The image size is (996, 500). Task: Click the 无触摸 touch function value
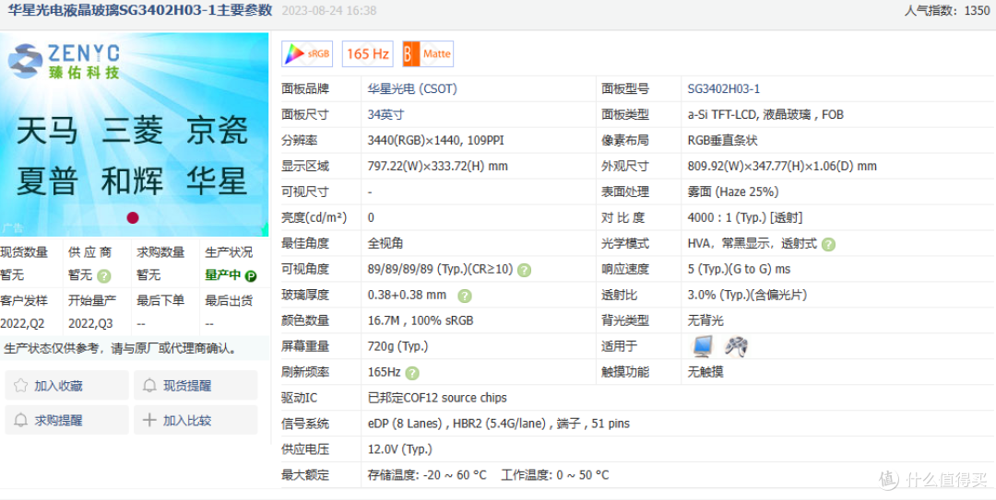[x=705, y=372]
